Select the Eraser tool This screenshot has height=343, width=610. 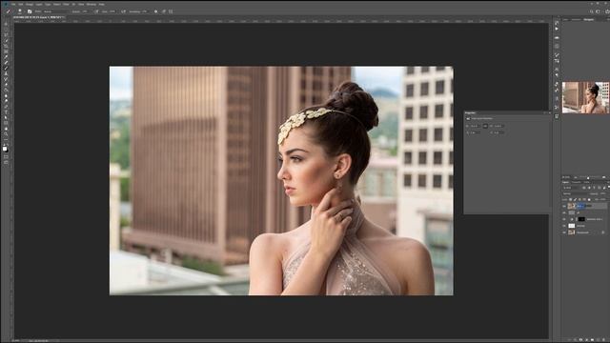tap(6, 84)
